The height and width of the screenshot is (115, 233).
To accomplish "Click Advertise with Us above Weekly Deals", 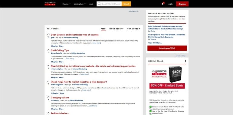I will click(x=181, y=56).
